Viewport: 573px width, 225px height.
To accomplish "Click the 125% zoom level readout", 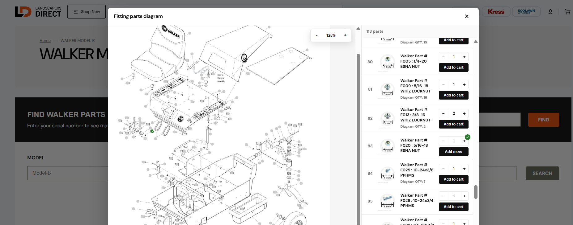I will 331,35.
